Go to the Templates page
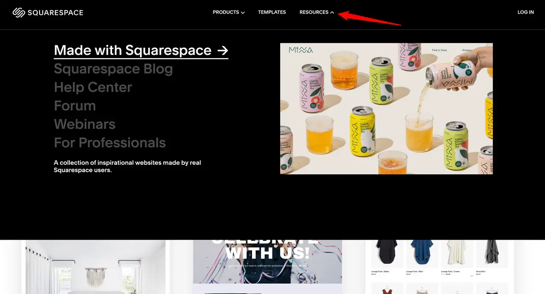 [272, 12]
